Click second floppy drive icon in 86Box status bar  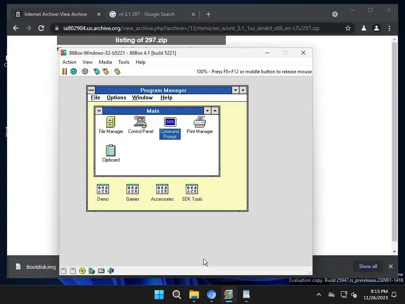click(x=73, y=271)
